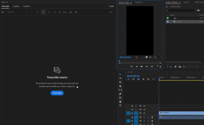
Task: Switch Project panel to list view
Action: tap(171, 67)
